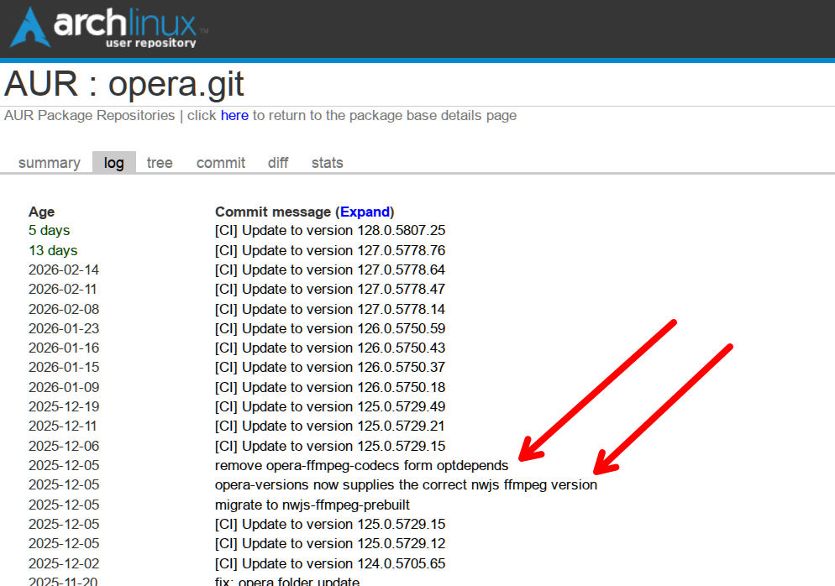Open the stats tab

[327, 163]
